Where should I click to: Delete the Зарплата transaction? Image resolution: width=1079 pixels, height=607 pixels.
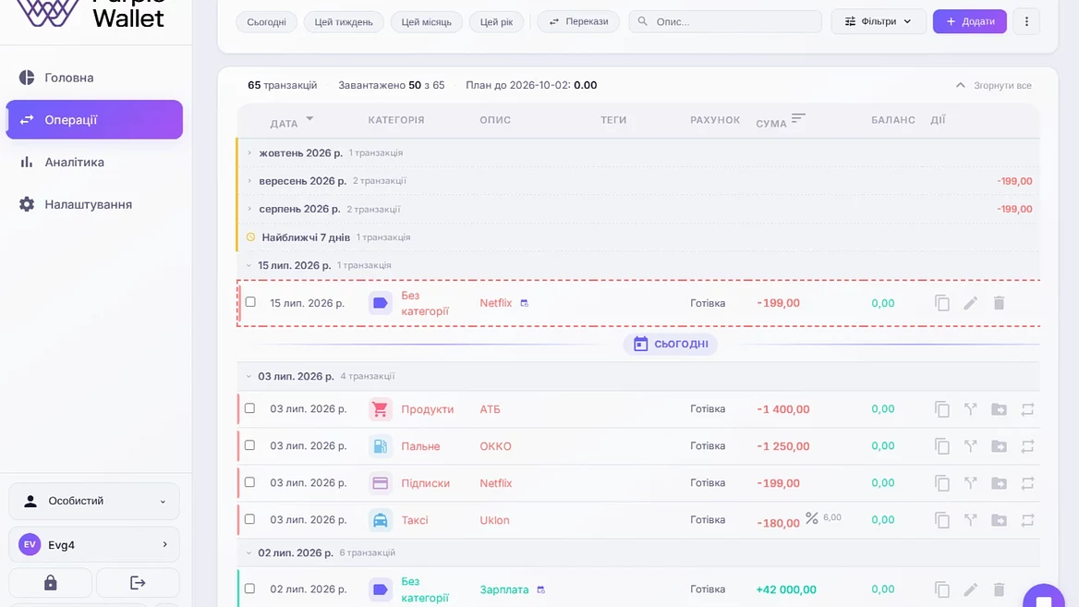pos(1000,589)
